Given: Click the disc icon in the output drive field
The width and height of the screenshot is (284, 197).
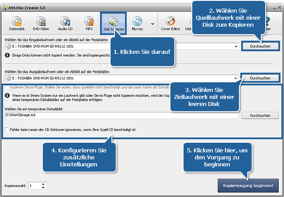Looking at the screenshot, I should 8,78.
